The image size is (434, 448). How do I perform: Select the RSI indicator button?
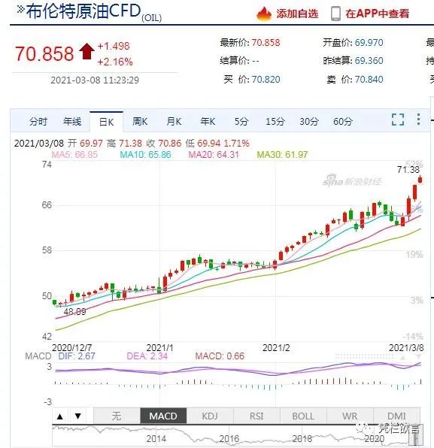click(256, 416)
